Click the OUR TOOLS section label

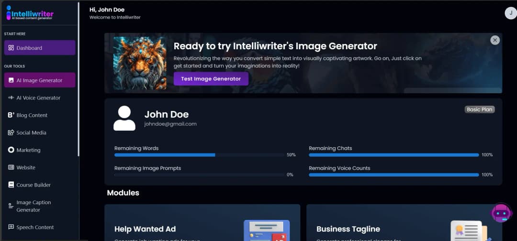(x=14, y=66)
